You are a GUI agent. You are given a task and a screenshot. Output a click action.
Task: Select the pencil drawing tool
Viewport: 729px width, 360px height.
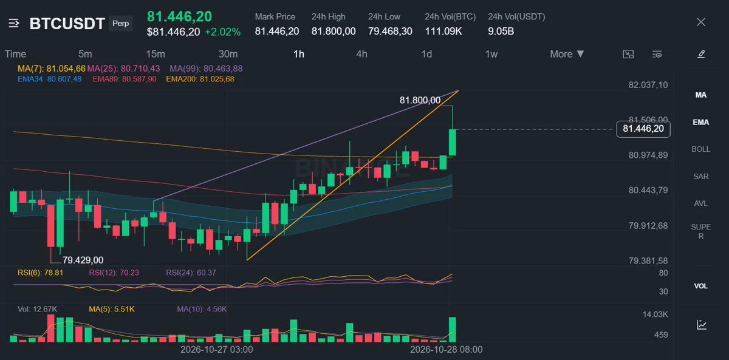[701, 54]
